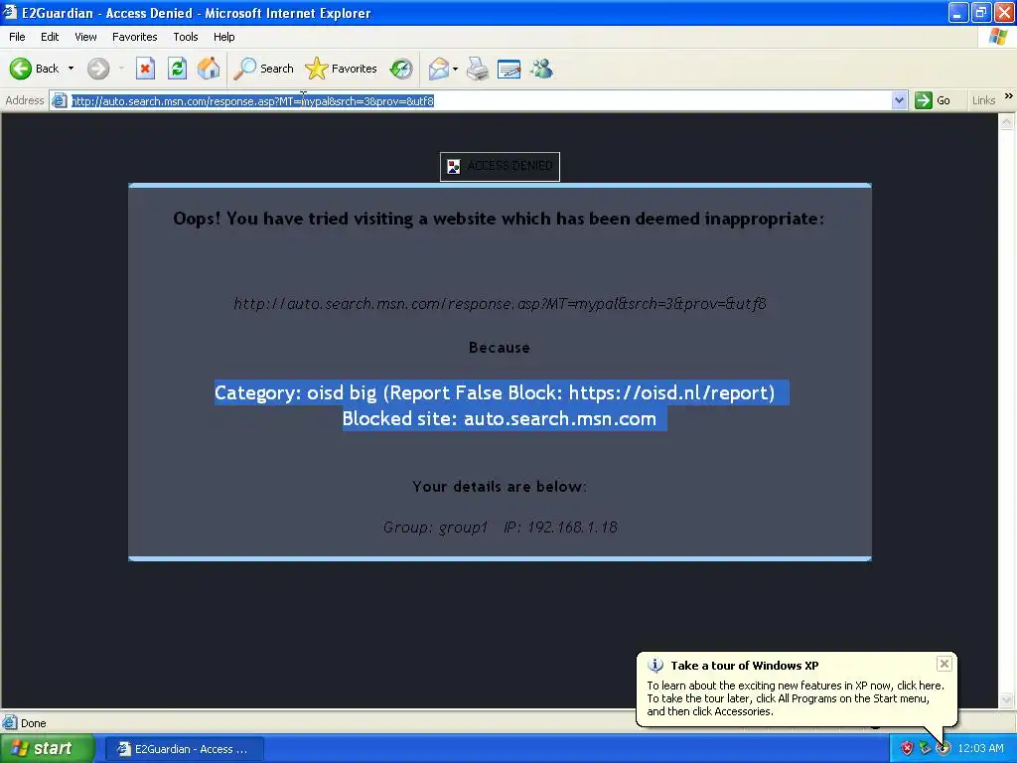Click the Windows flag logo throbber
The width and height of the screenshot is (1017, 763).
pyautogui.click(x=999, y=37)
